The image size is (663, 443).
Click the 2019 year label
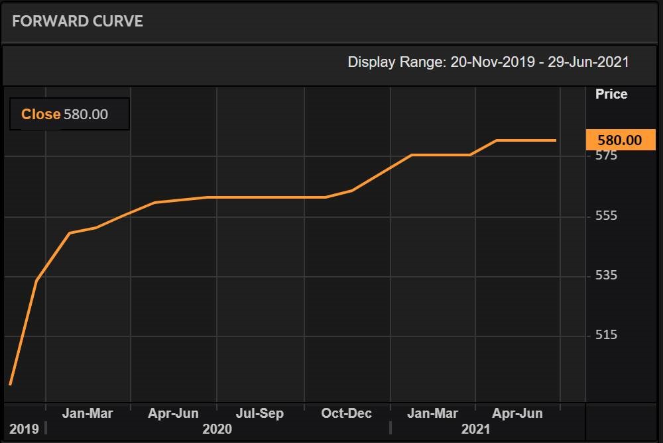(x=23, y=428)
